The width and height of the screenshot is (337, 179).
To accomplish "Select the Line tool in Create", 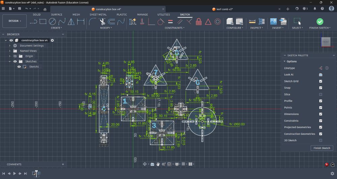I will tap(33, 22).
